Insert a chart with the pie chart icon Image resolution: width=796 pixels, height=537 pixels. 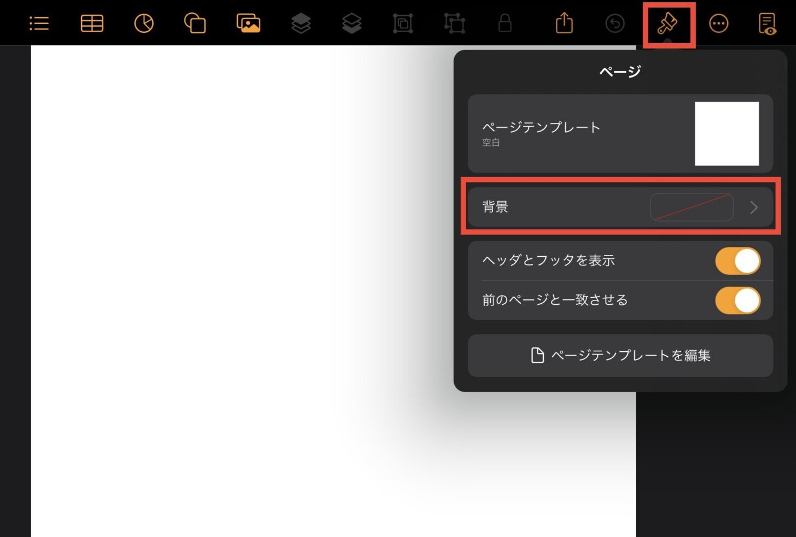(x=144, y=23)
